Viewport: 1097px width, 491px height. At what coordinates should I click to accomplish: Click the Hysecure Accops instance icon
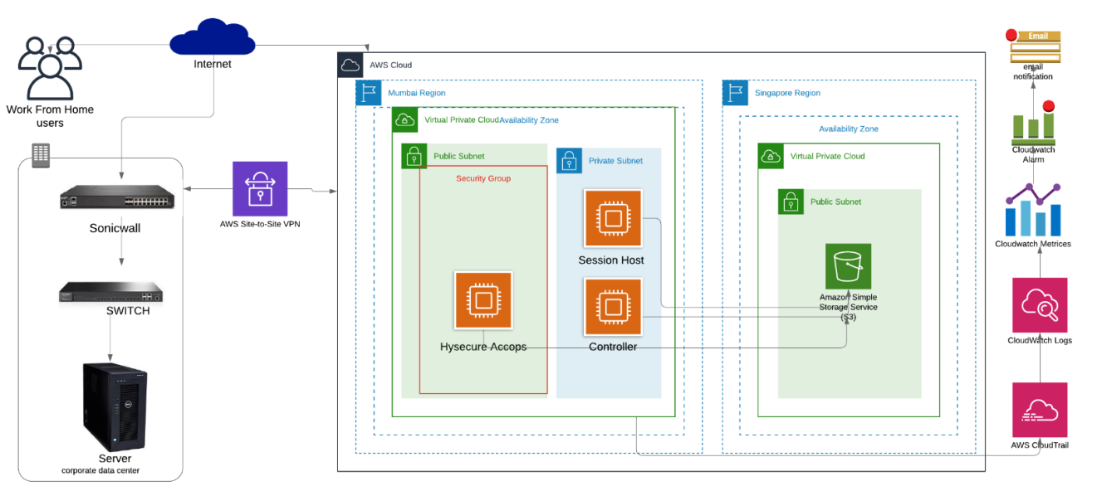[483, 299]
